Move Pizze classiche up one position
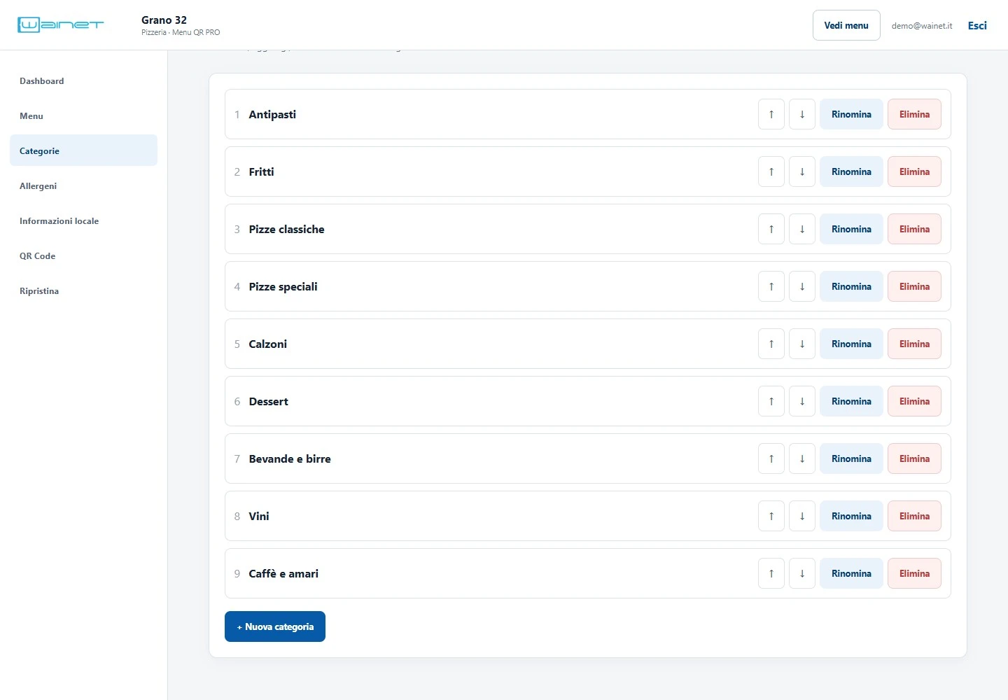This screenshot has width=1008, height=700. tap(771, 229)
